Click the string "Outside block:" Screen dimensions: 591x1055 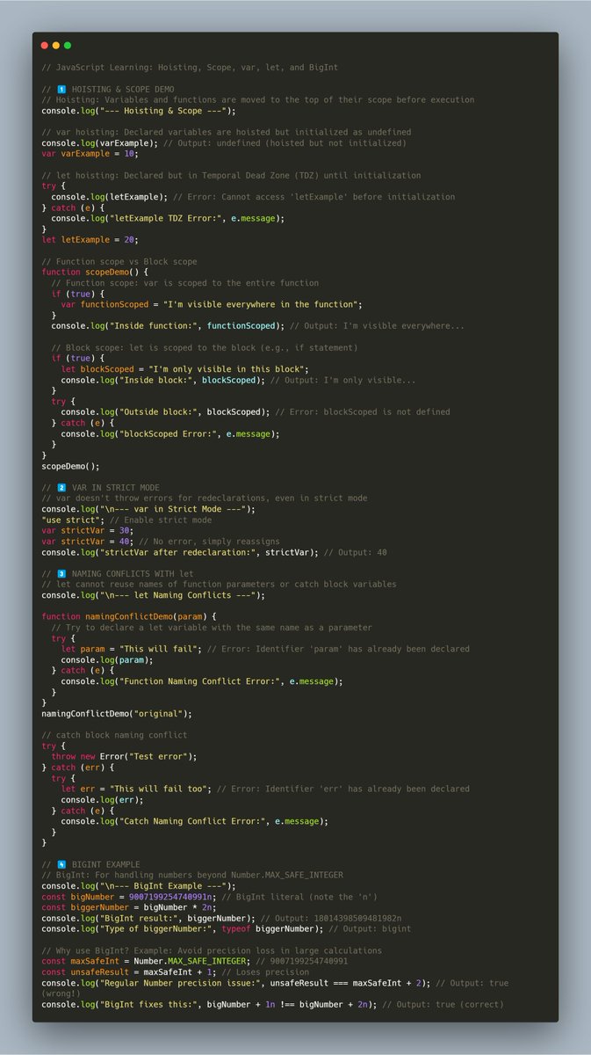[158, 411]
